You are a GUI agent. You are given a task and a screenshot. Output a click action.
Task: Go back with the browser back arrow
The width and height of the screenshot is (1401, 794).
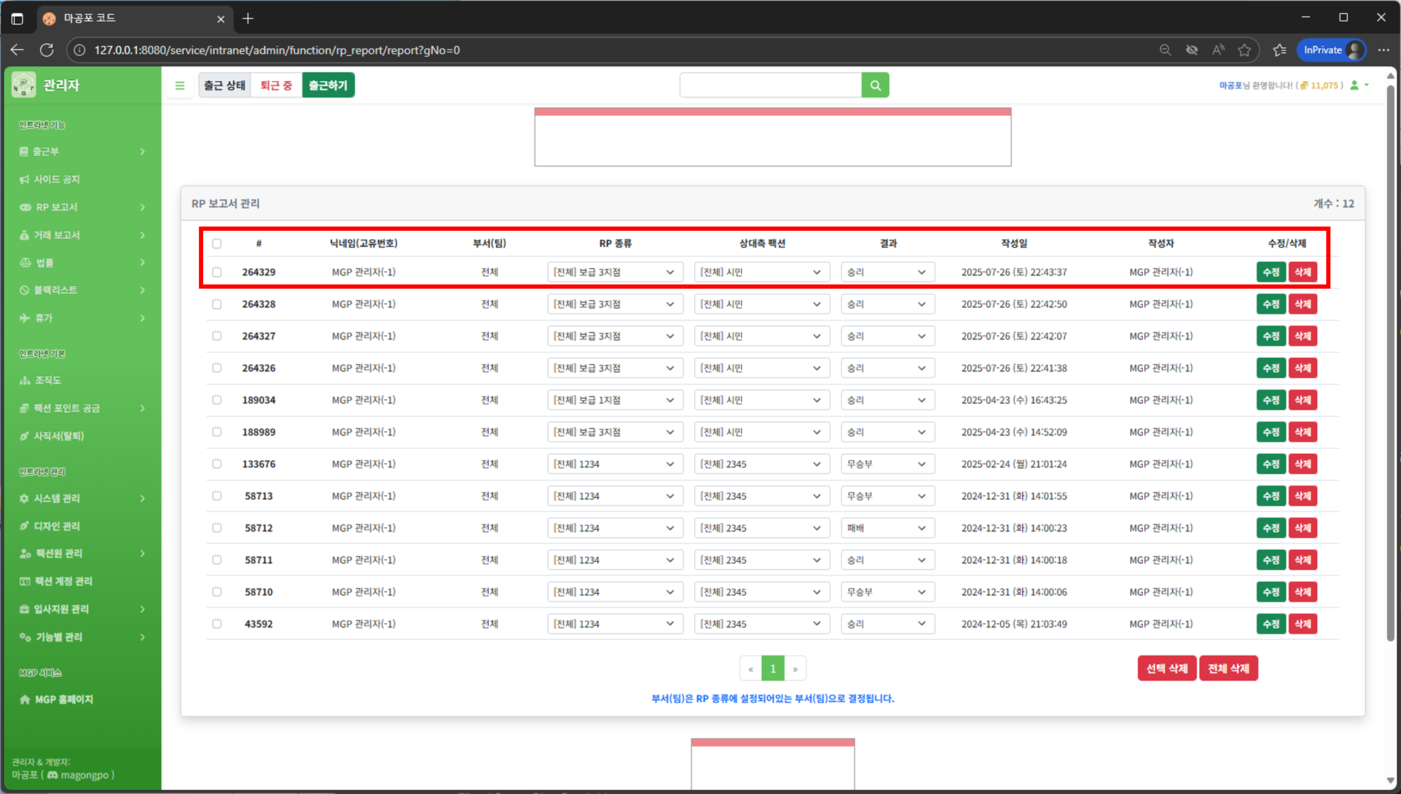18,50
